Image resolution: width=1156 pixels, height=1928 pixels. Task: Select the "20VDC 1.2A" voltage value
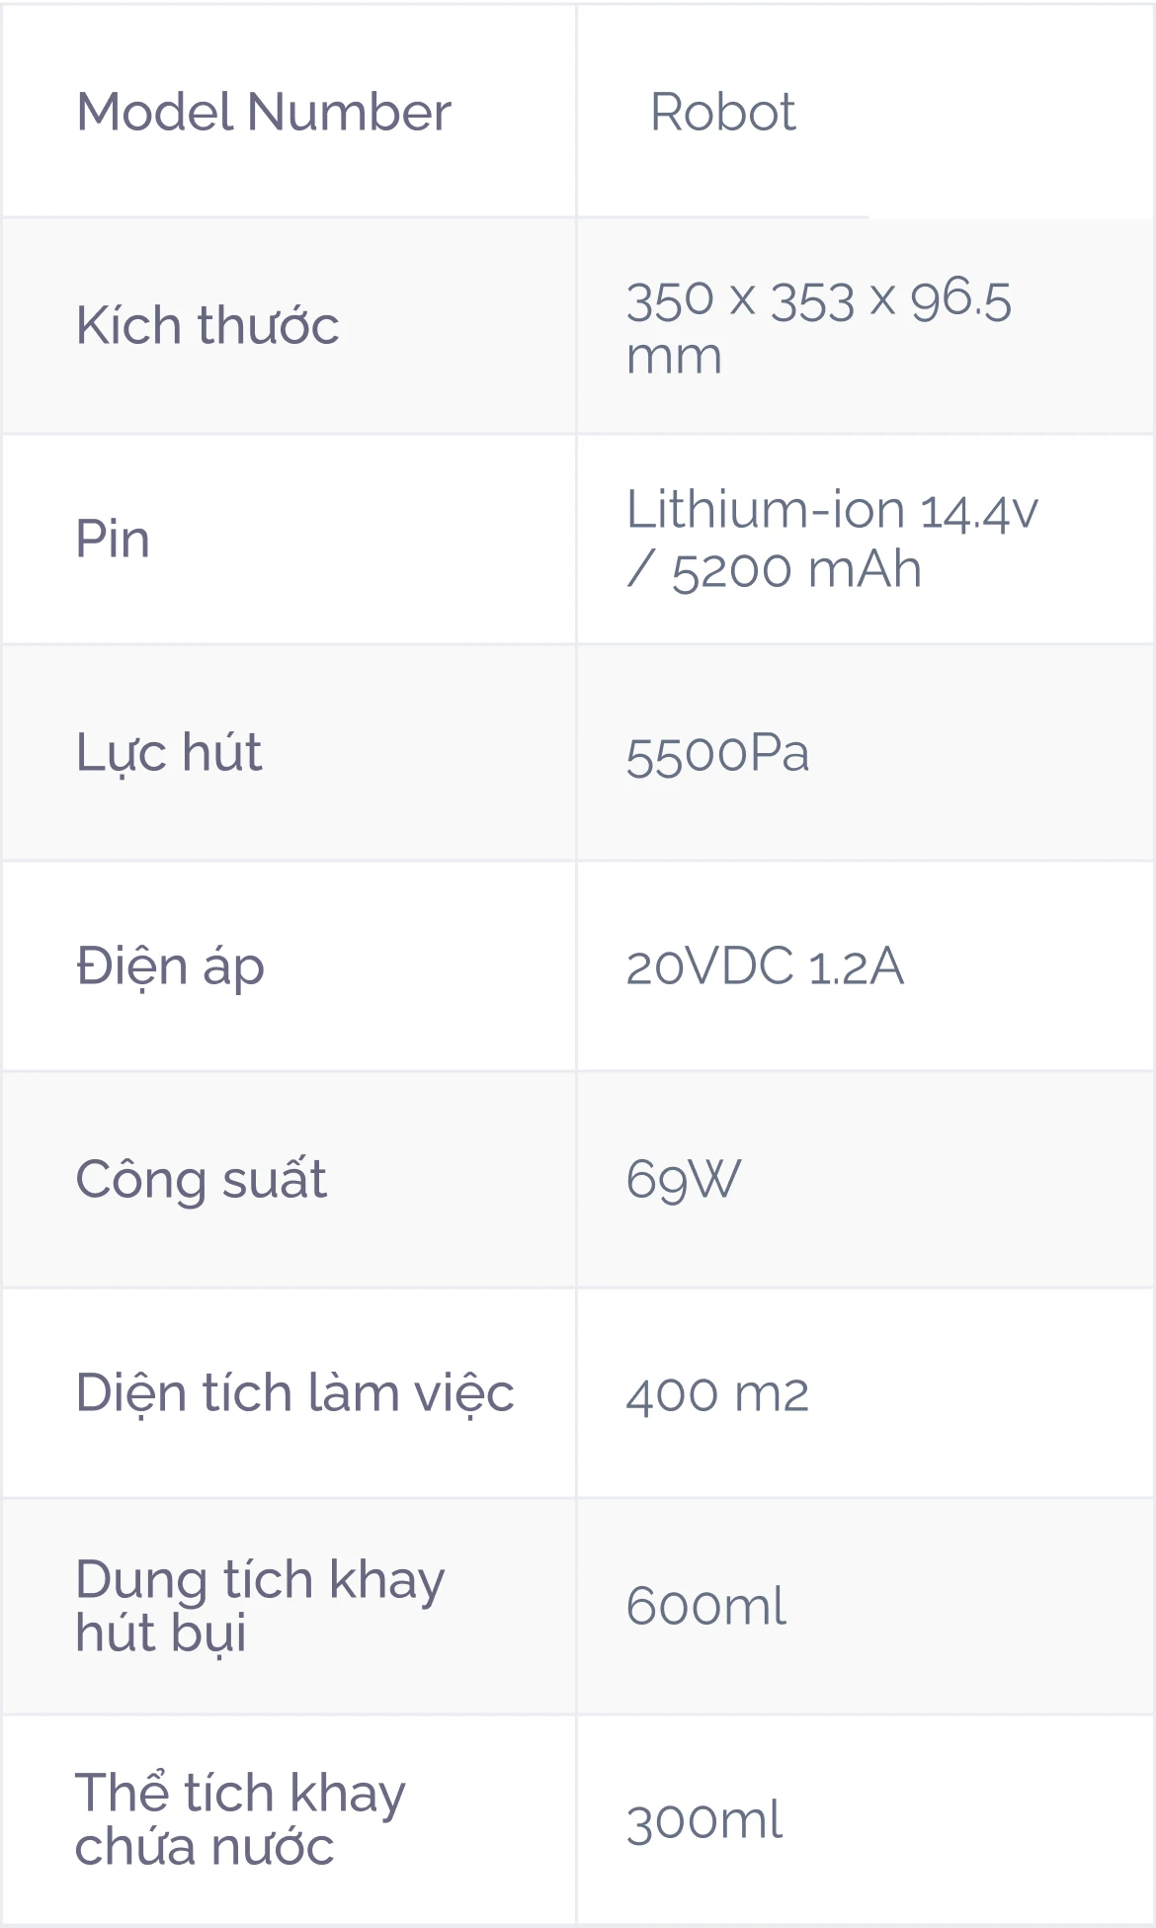tap(765, 966)
